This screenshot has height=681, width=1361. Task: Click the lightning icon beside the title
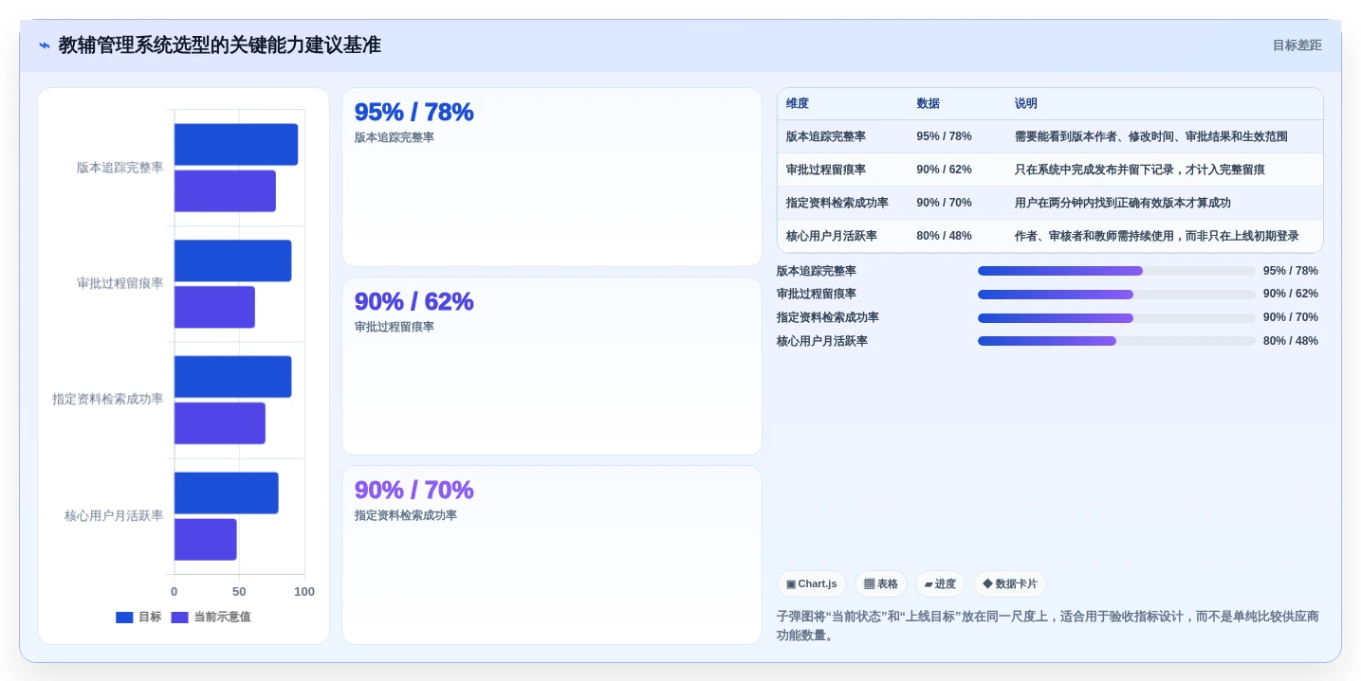(45, 45)
